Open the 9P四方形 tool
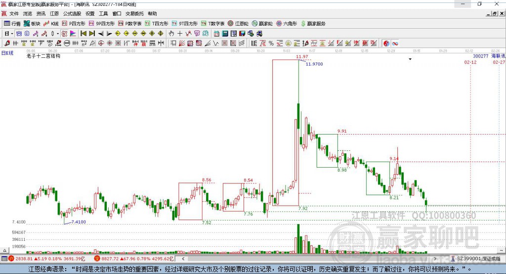This screenshot has height=274, width=506. point(102,24)
